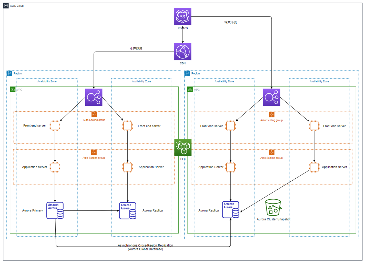The image size is (365, 262).
Task: Select the CDN CloudFront icon
Action: [x=182, y=52]
